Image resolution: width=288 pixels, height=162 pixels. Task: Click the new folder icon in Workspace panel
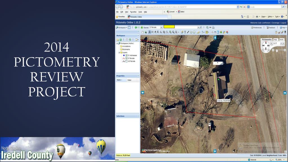[118, 40]
